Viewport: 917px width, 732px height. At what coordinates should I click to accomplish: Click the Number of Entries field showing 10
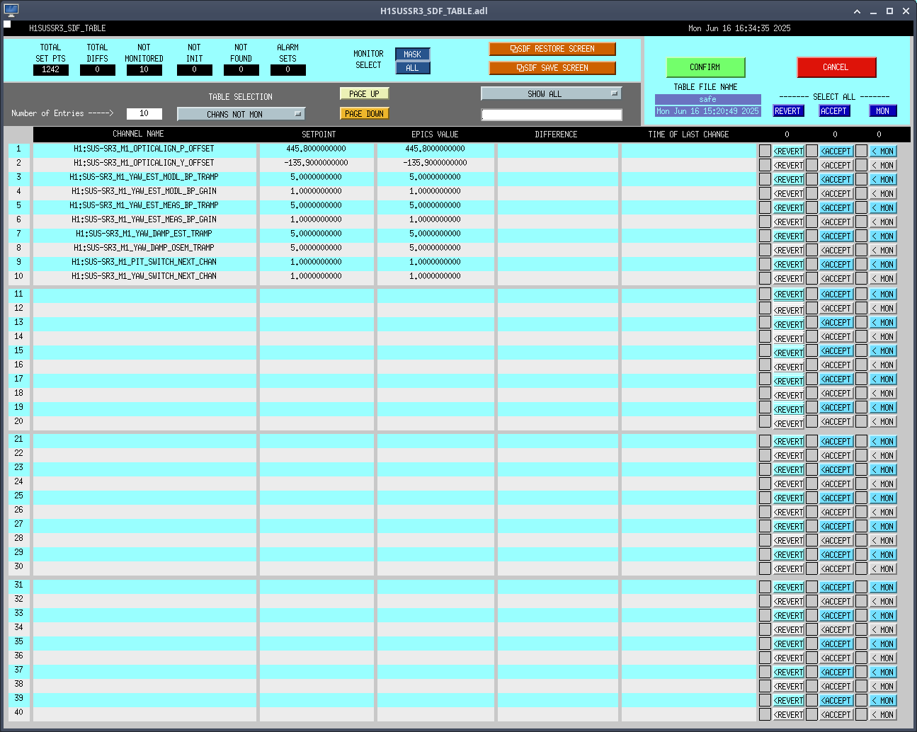(144, 113)
